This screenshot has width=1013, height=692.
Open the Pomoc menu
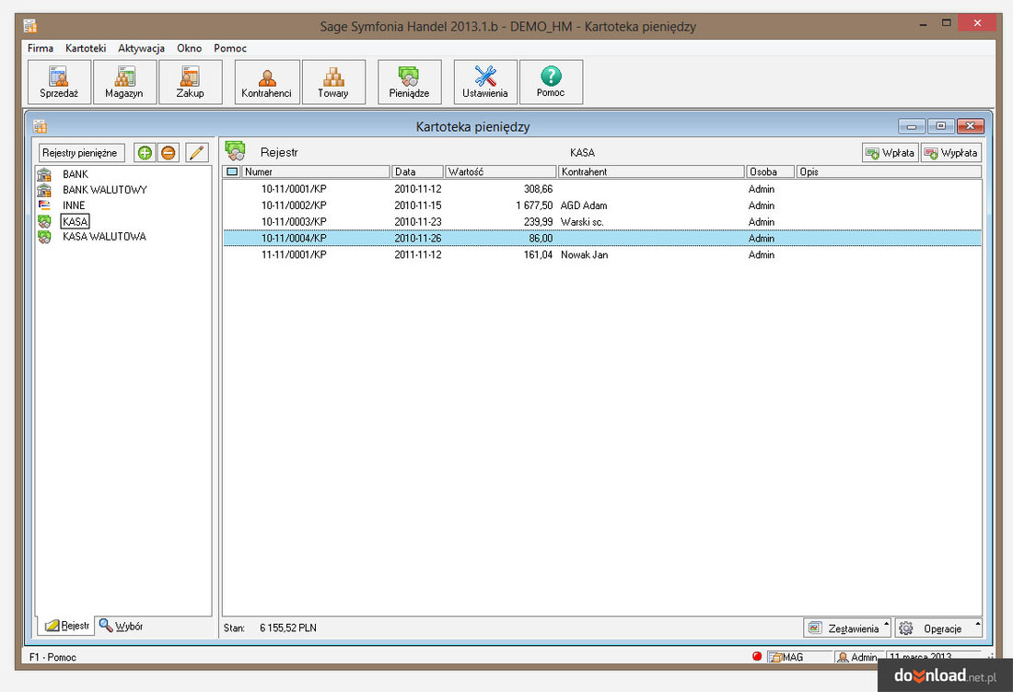coord(230,49)
